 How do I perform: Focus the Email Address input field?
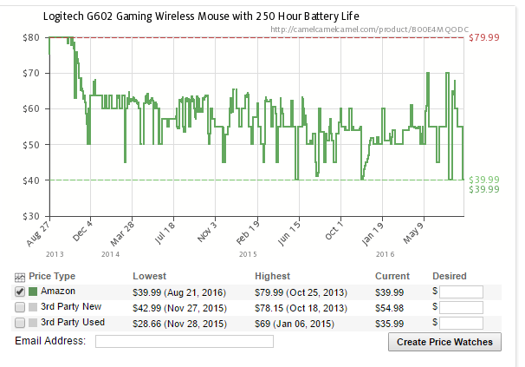click(184, 342)
